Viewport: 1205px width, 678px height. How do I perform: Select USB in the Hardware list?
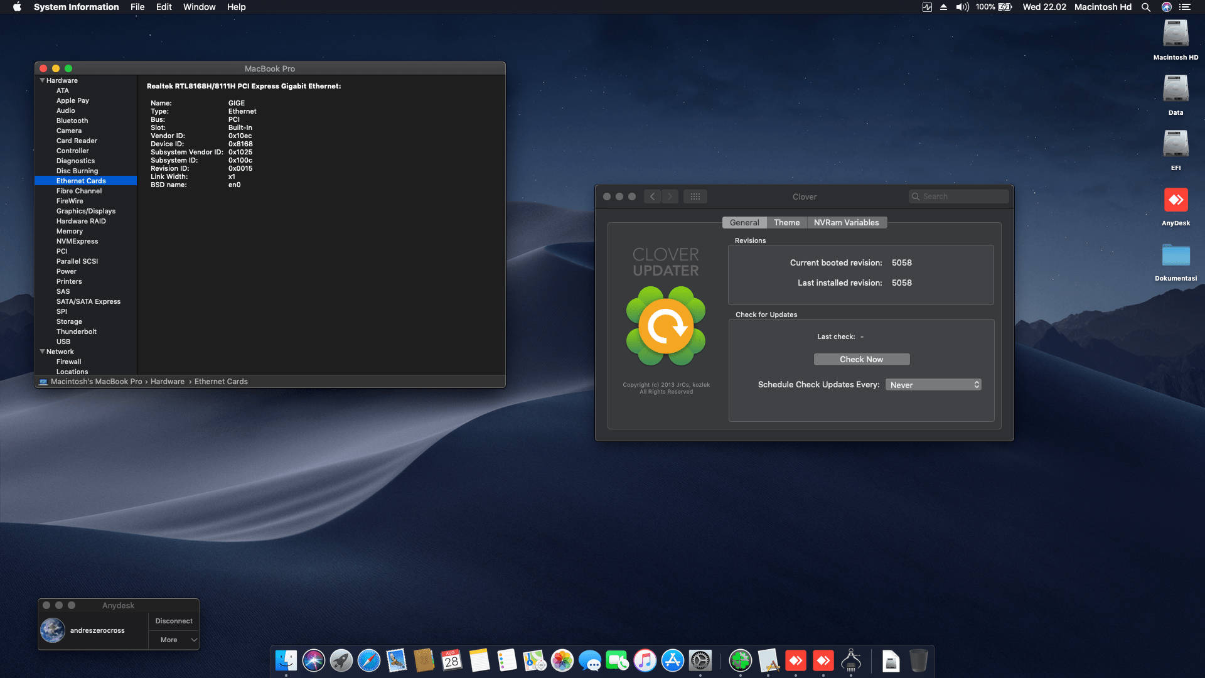pos(63,342)
